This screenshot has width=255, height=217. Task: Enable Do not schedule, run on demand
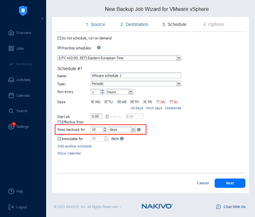tap(59, 38)
